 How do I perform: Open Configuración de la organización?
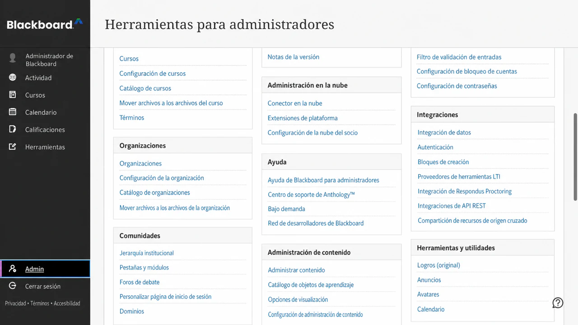[162, 178]
